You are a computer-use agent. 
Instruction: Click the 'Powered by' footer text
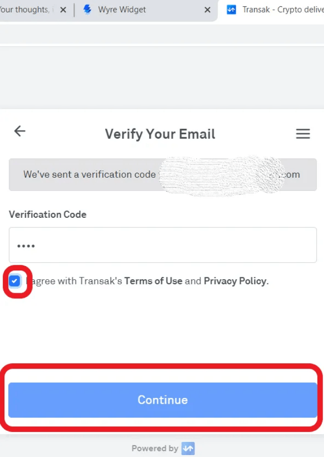(x=154, y=448)
